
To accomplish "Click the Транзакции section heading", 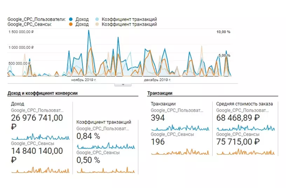I will [160, 93].
